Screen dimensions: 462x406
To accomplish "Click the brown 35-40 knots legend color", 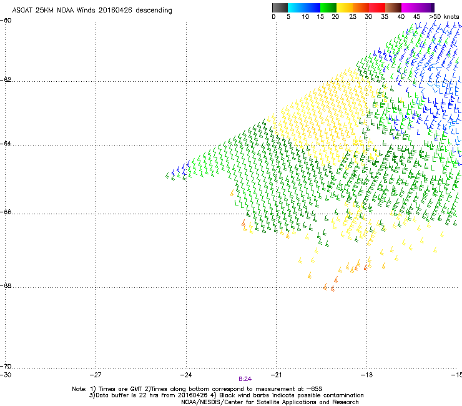I will click(x=393, y=7).
